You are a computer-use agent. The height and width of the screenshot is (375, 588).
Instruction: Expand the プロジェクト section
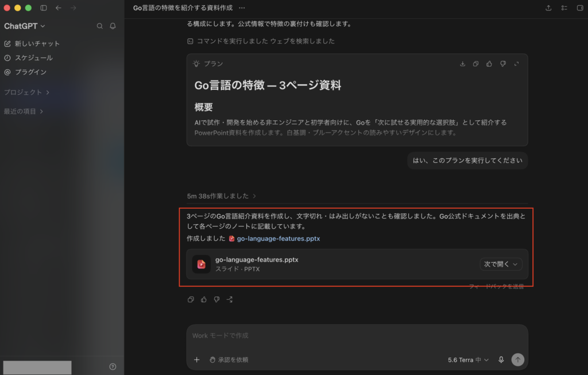coord(26,92)
